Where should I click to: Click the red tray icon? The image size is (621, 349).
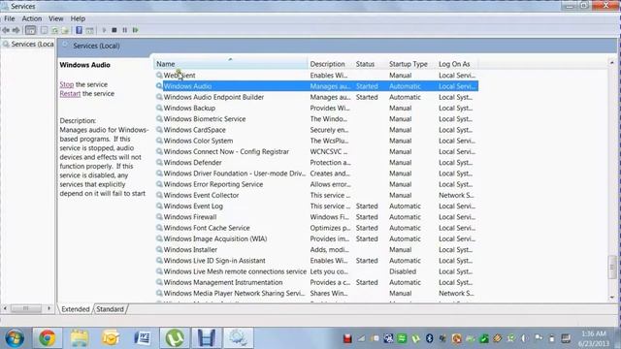(347, 338)
